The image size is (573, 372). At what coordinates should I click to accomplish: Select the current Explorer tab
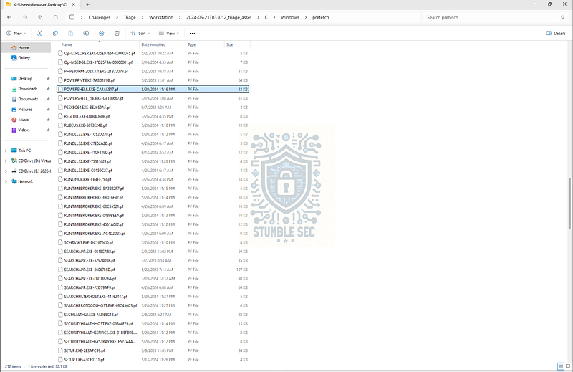point(40,5)
